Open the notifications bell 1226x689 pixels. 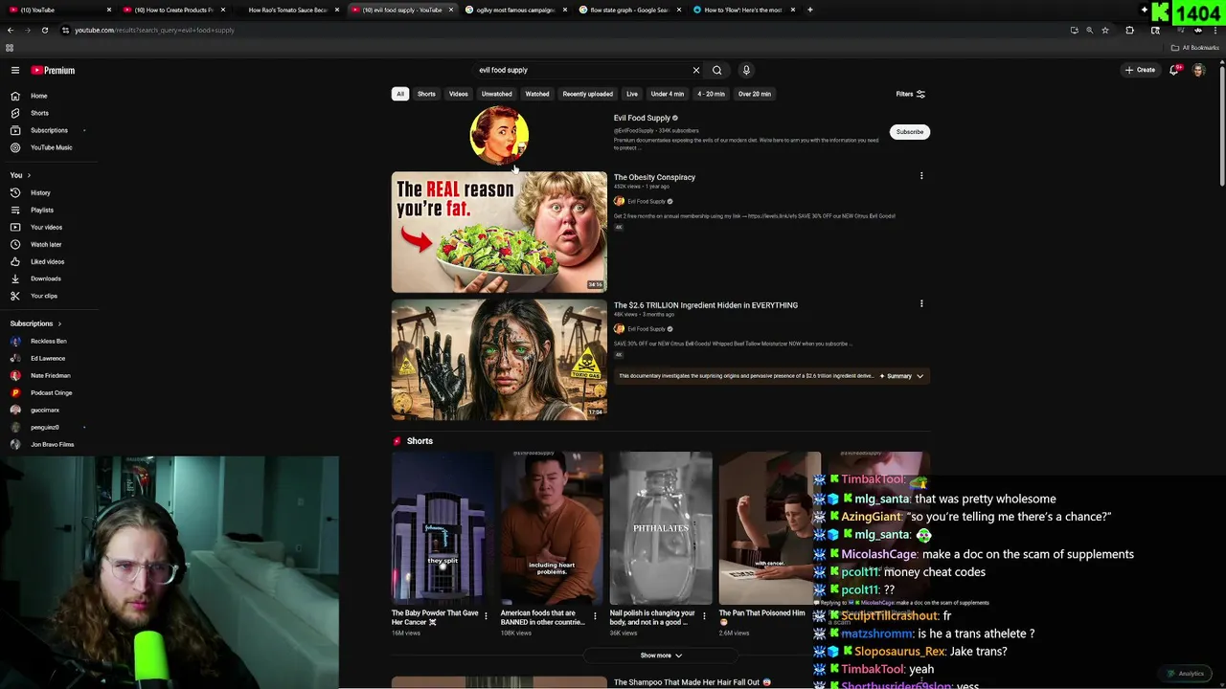click(x=1174, y=70)
